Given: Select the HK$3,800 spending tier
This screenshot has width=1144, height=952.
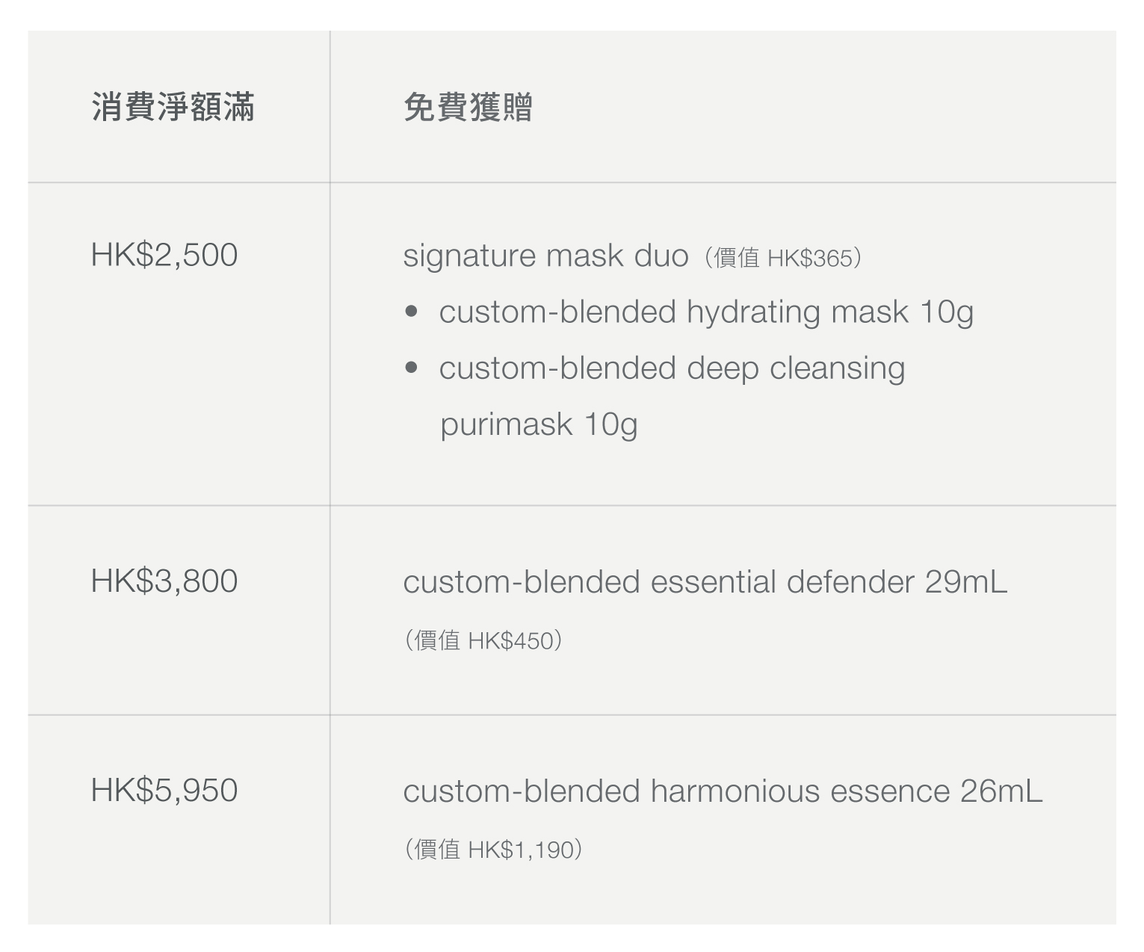Looking at the screenshot, I should 164,581.
